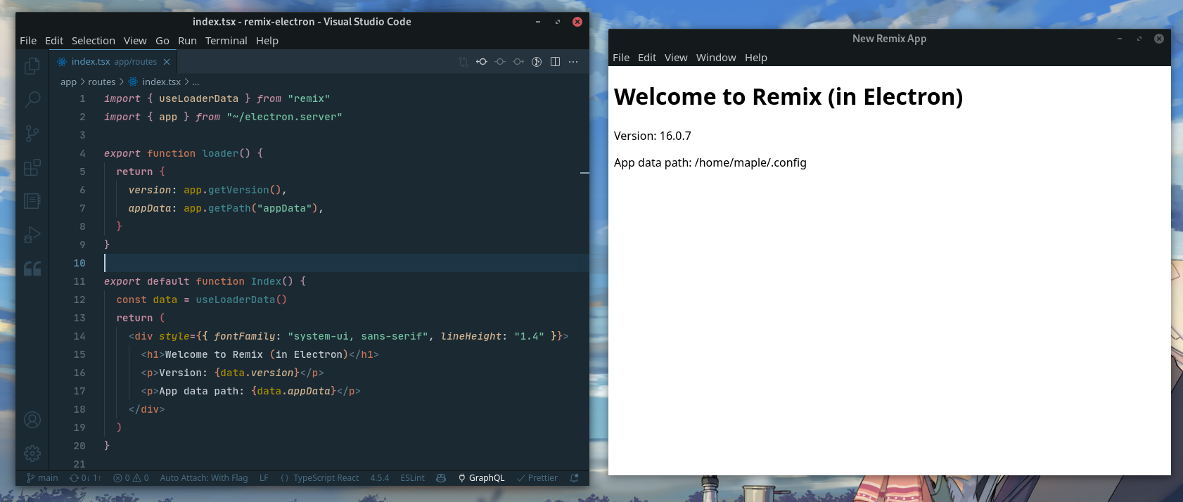The width and height of the screenshot is (1183, 502).
Task: Click the app breadcrumb segment
Action: 68,82
